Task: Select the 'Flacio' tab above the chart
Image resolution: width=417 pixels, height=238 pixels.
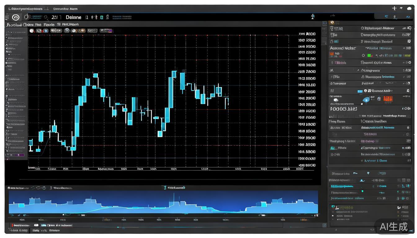Action: tap(49, 24)
